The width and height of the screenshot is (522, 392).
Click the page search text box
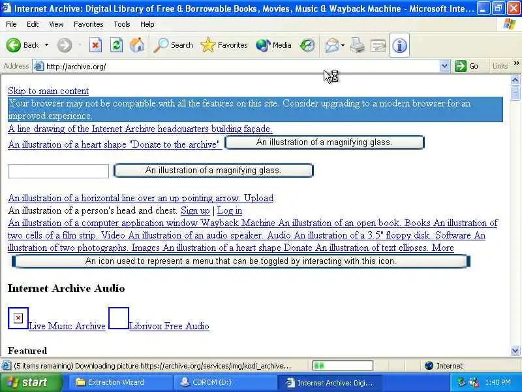(58, 171)
